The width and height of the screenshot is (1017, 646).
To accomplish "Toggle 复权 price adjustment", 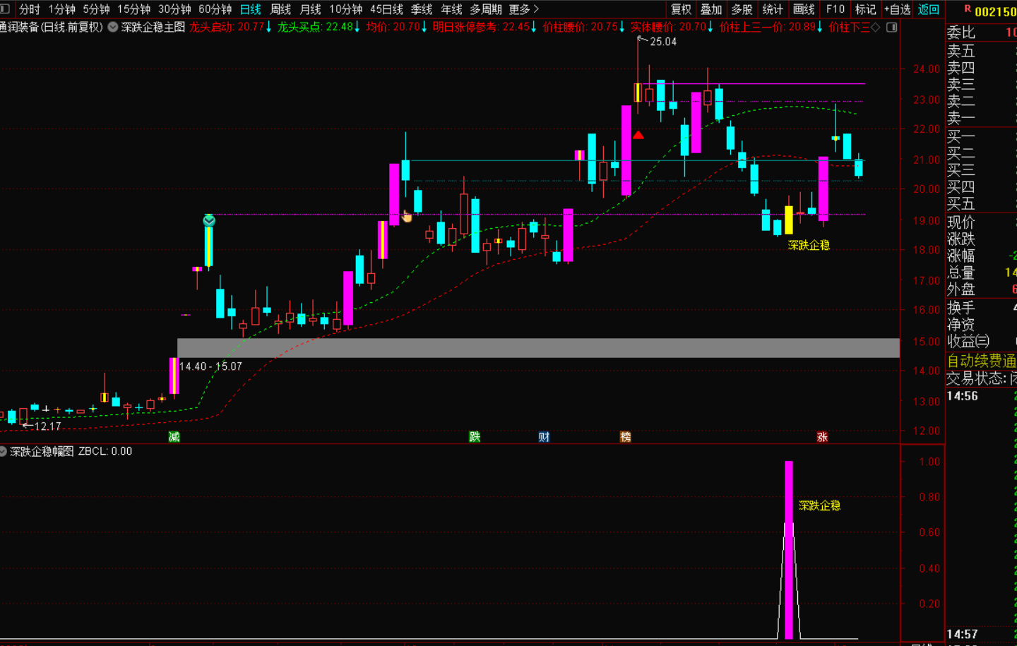I will click(x=681, y=9).
